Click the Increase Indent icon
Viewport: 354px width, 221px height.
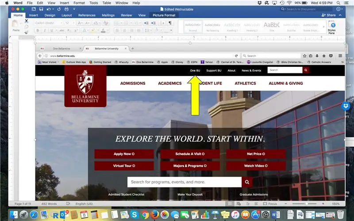point(153,23)
